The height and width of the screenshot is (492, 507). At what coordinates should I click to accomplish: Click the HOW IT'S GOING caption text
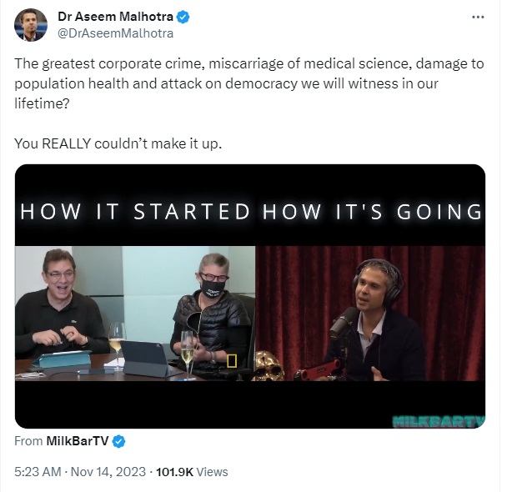coord(372,212)
